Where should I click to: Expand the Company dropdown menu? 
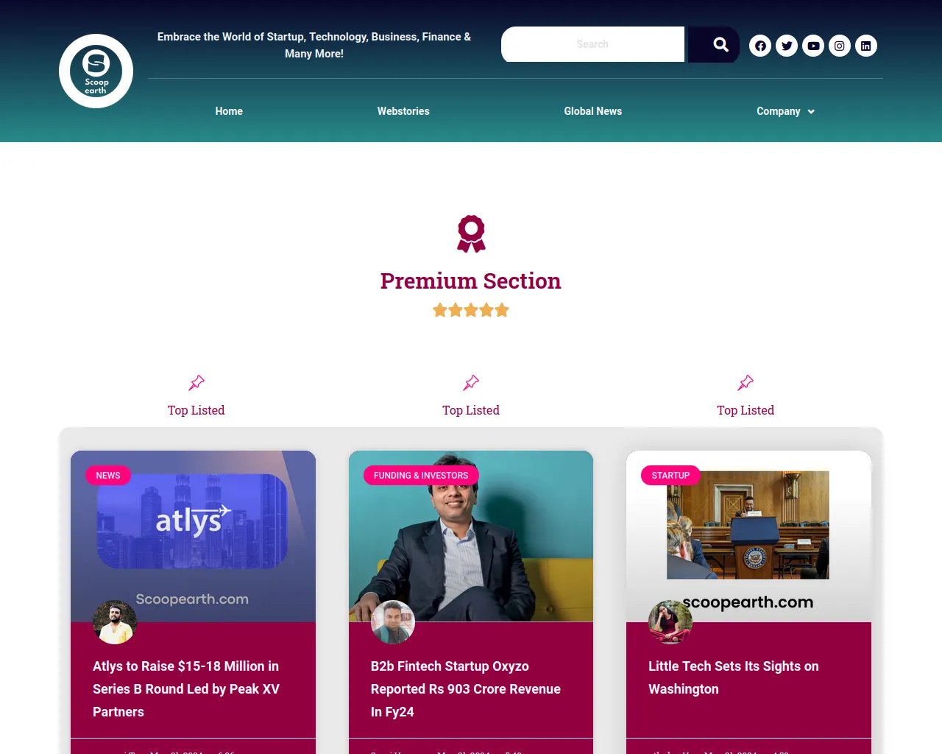(x=785, y=111)
